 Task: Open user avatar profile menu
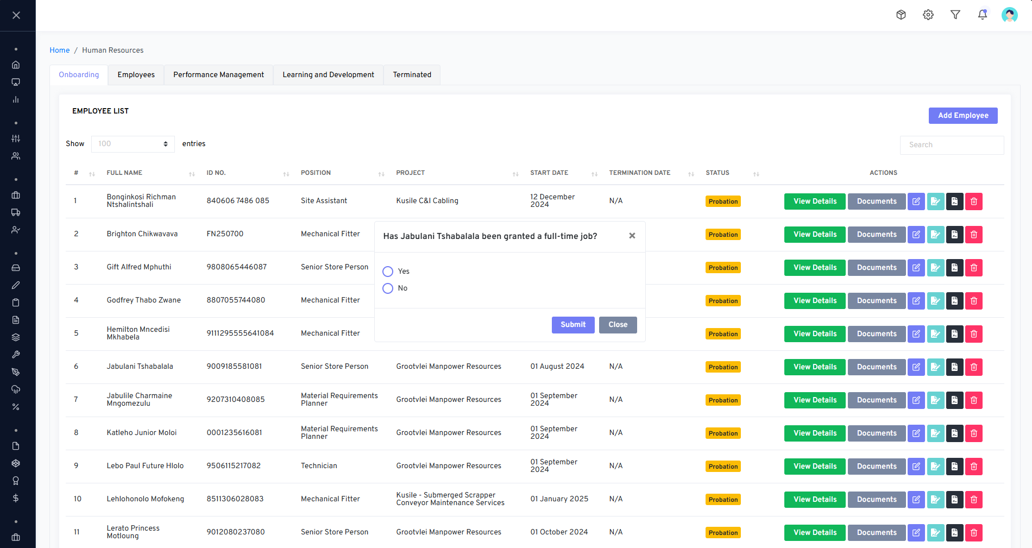[x=1010, y=15]
